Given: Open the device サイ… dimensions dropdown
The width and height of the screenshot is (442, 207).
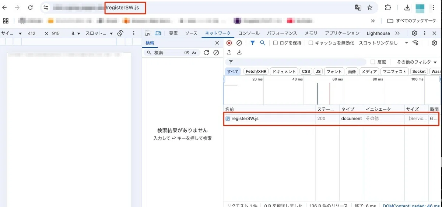Looking at the screenshot, I should coord(11,33).
